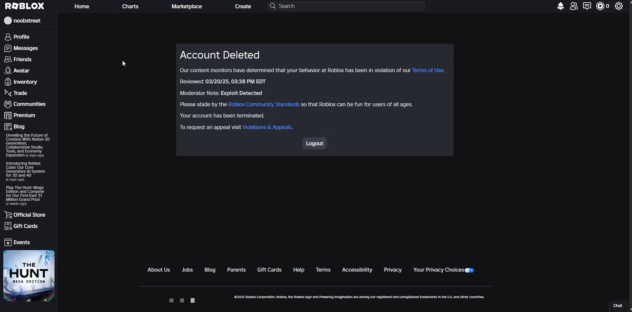Open Privacy footer link
Viewport: 632px width, 312px height.
(393, 270)
